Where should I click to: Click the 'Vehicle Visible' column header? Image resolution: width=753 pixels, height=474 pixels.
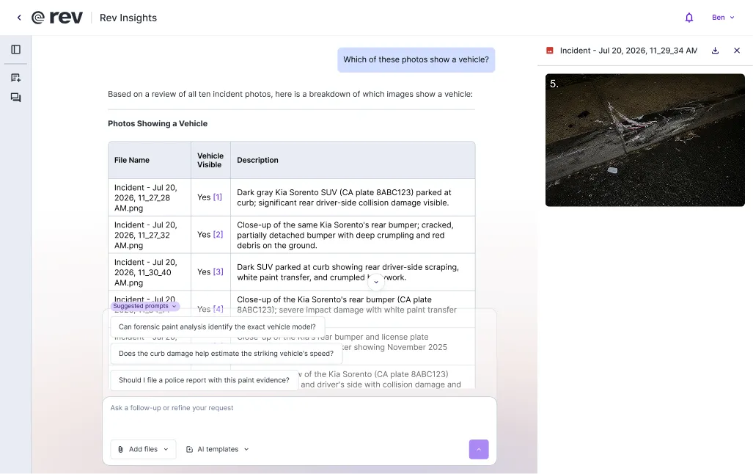point(210,160)
